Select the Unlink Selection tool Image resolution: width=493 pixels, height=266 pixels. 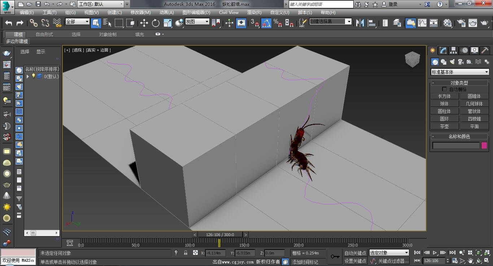click(45, 23)
